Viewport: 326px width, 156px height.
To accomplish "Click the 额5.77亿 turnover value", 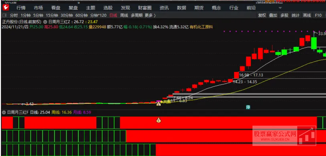I will (x=115, y=27).
